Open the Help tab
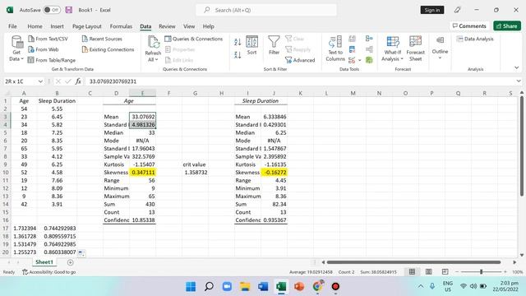The height and width of the screenshot is (296, 526). (x=208, y=26)
